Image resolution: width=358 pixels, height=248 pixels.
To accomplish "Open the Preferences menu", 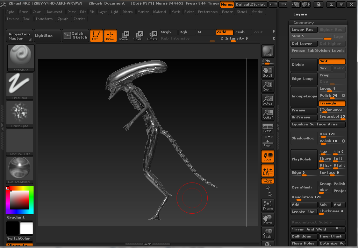I will 207,12.
